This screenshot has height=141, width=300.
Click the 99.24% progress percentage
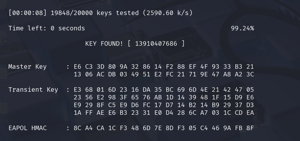coord(242,28)
